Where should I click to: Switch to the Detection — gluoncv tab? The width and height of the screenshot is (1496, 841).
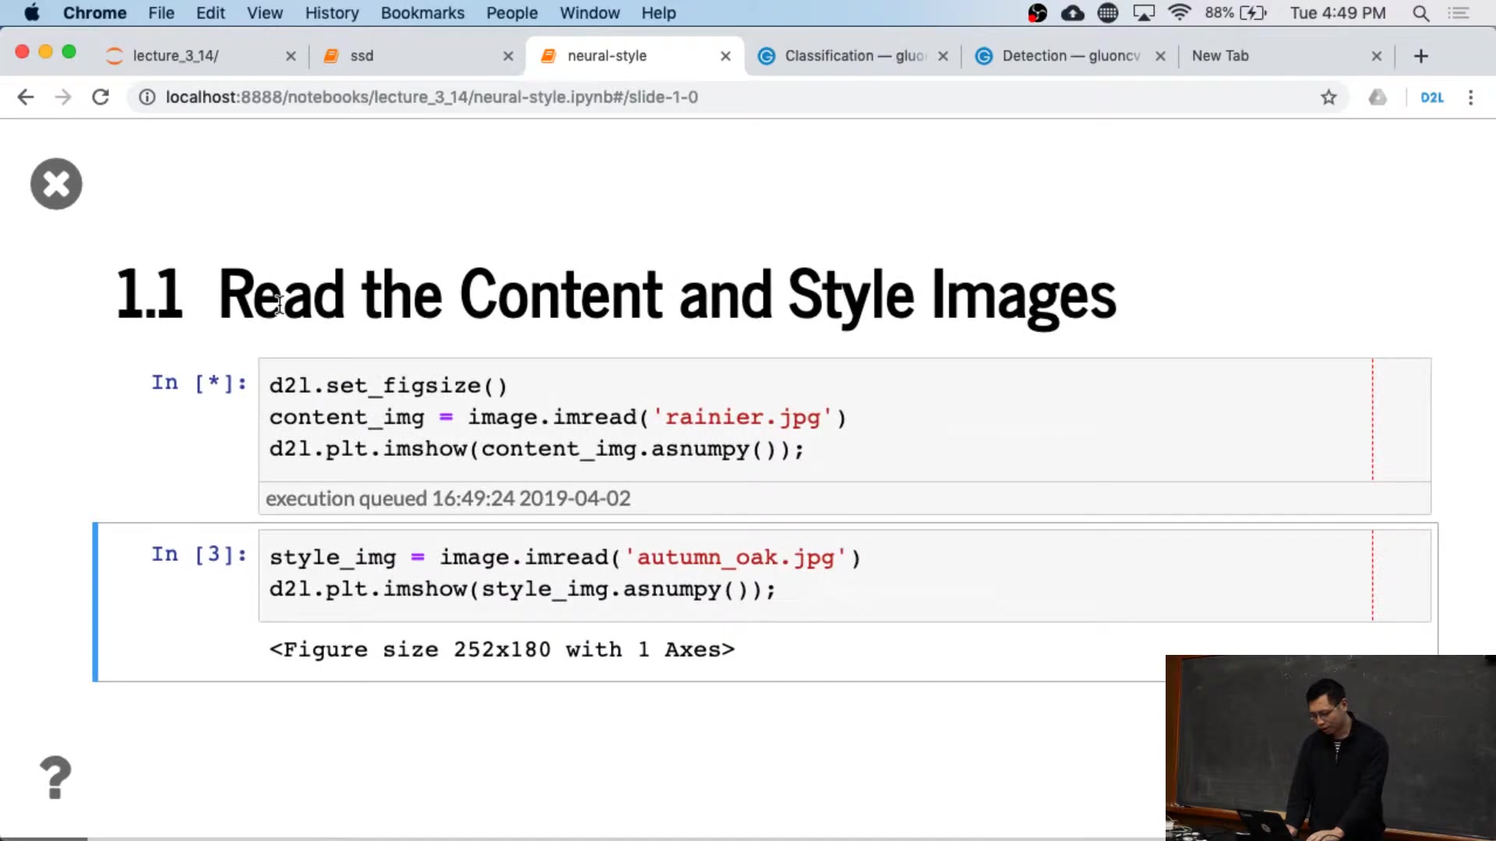[x=1071, y=56]
